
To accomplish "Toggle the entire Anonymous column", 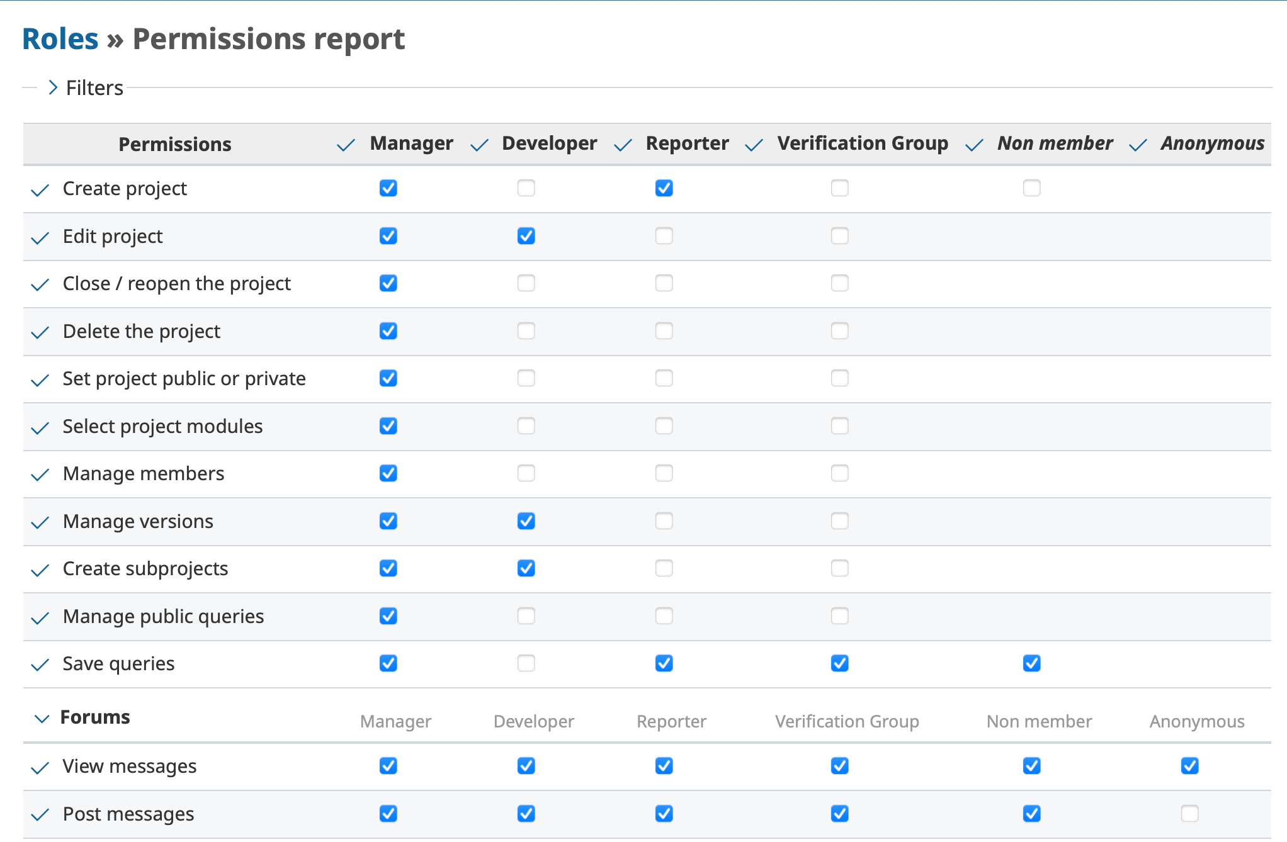I will coord(1137,144).
